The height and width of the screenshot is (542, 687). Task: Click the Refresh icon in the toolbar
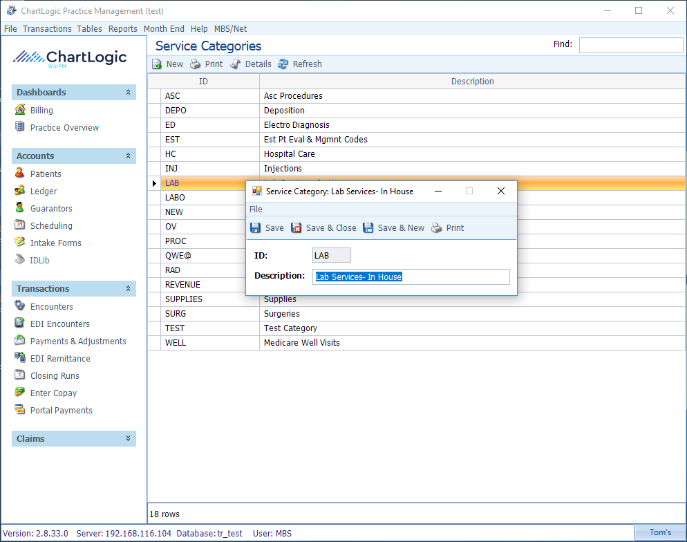tap(283, 64)
